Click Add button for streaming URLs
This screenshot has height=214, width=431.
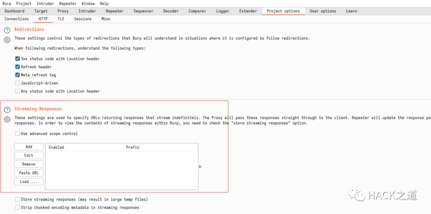coord(29,147)
